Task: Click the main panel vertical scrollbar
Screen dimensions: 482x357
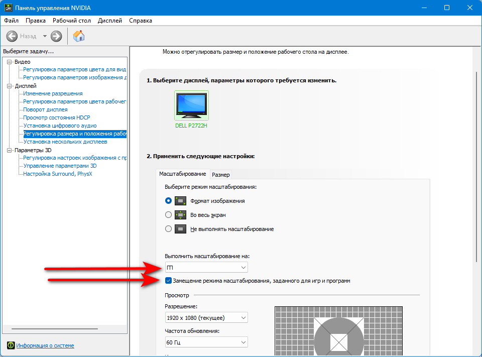Action: pyautogui.click(x=476, y=166)
